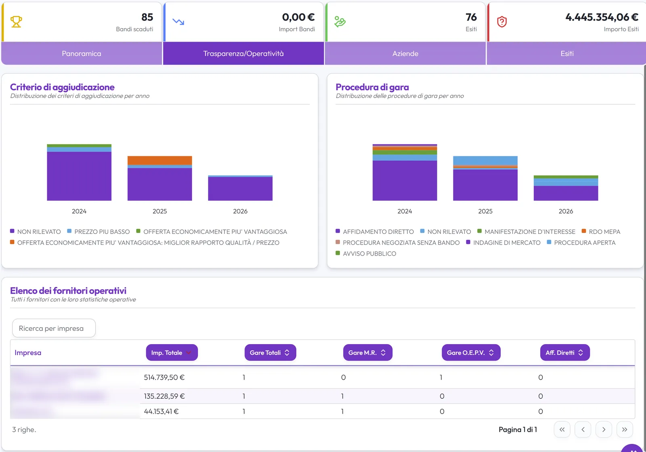The image size is (646, 452).
Task: Go to previous page with left chevron
Action: coord(583,429)
